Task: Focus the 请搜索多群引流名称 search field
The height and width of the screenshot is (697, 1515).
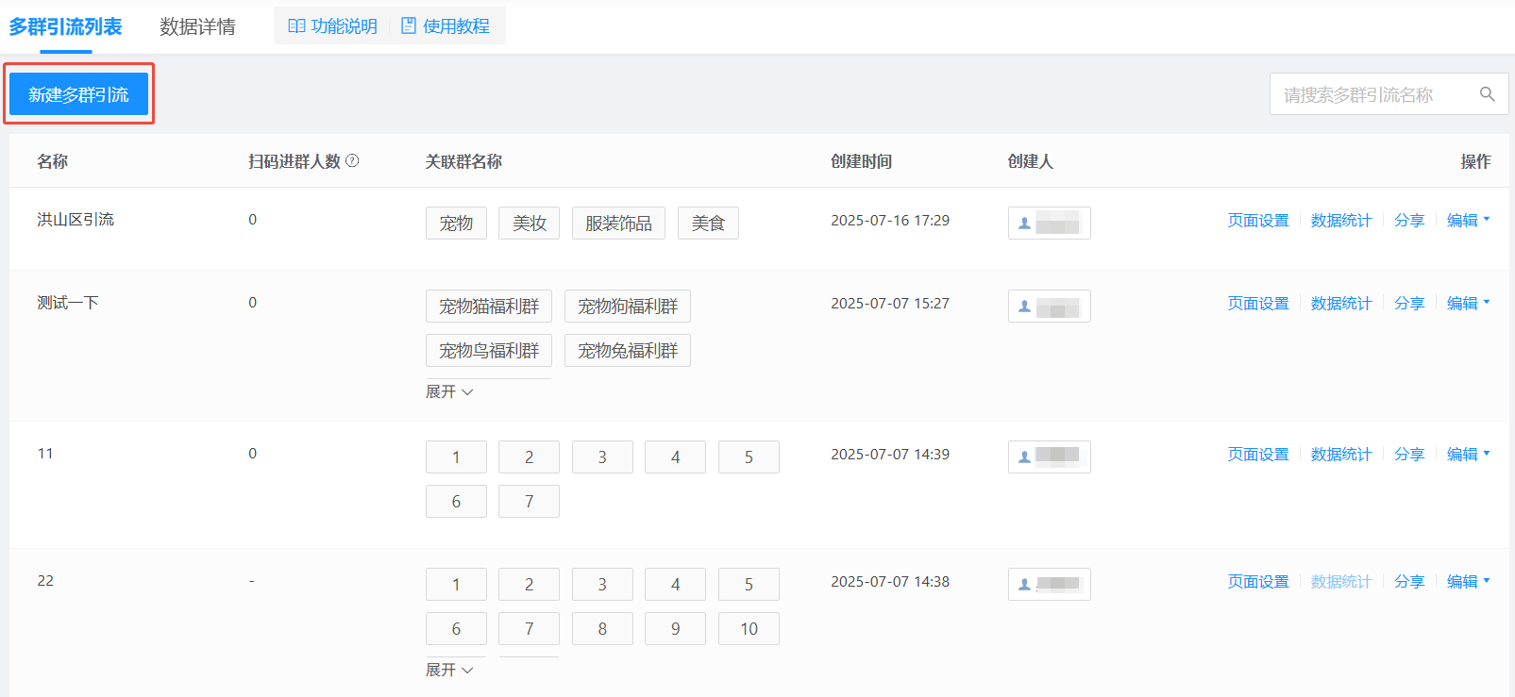Action: (x=1389, y=94)
